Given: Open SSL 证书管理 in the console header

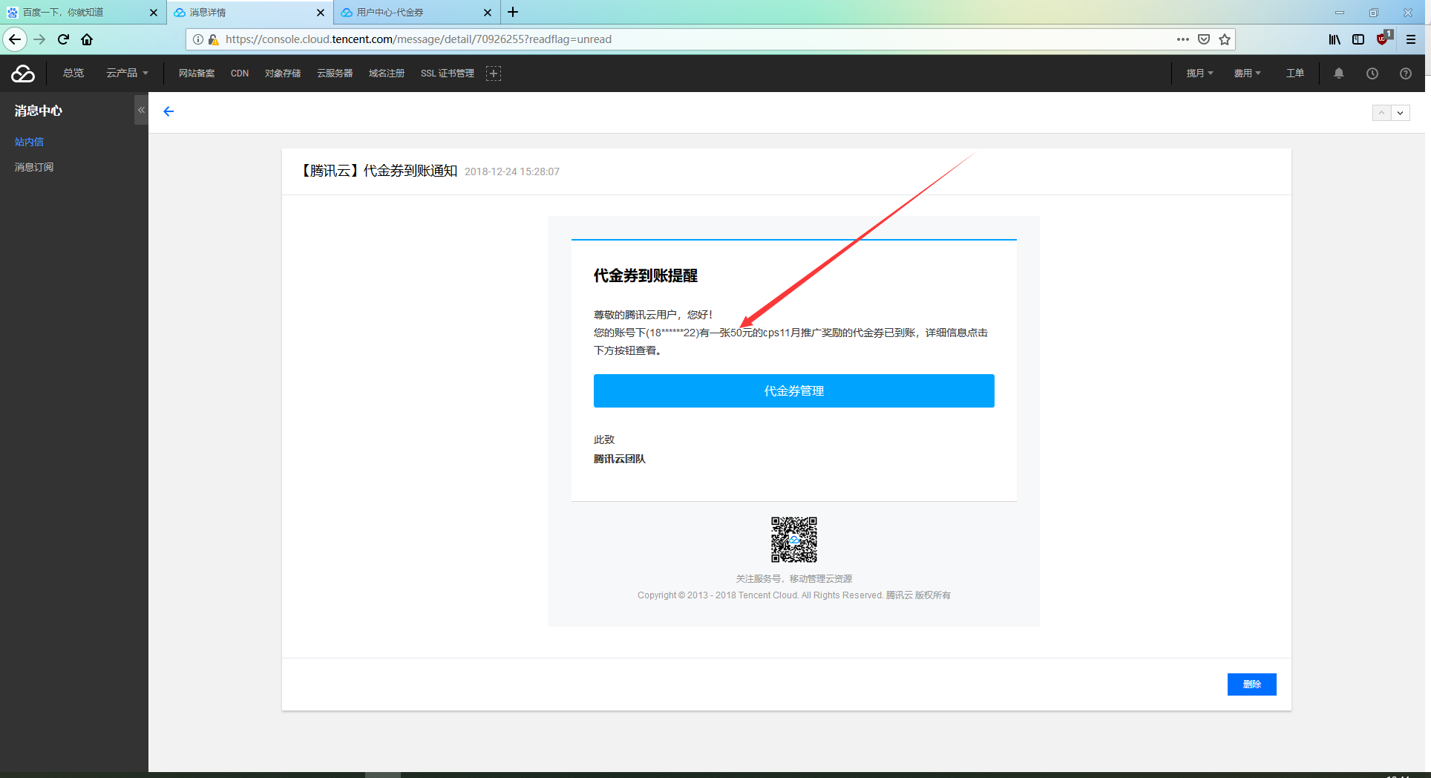Looking at the screenshot, I should pos(447,73).
